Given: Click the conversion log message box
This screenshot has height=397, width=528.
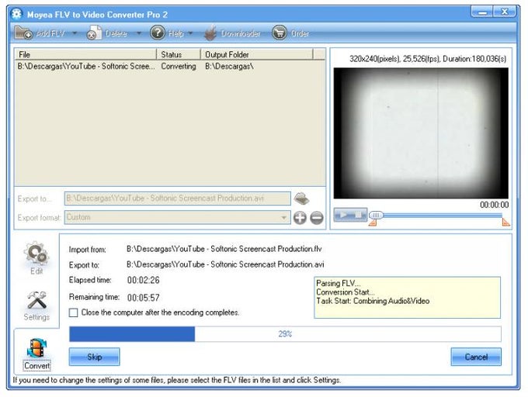Looking at the screenshot, I should [407, 298].
